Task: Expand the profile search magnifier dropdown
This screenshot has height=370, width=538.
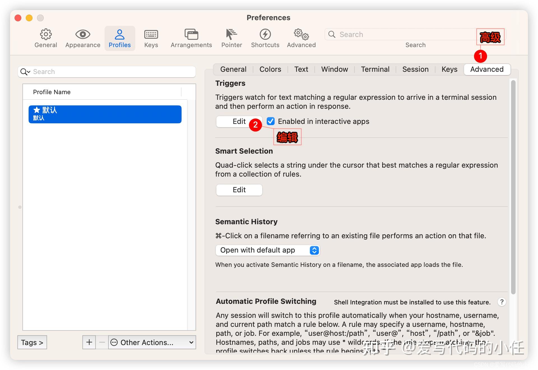Action: pyautogui.click(x=25, y=72)
